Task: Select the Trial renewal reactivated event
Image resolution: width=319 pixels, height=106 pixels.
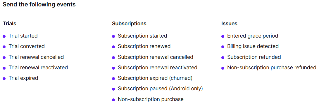Action: click(38, 68)
